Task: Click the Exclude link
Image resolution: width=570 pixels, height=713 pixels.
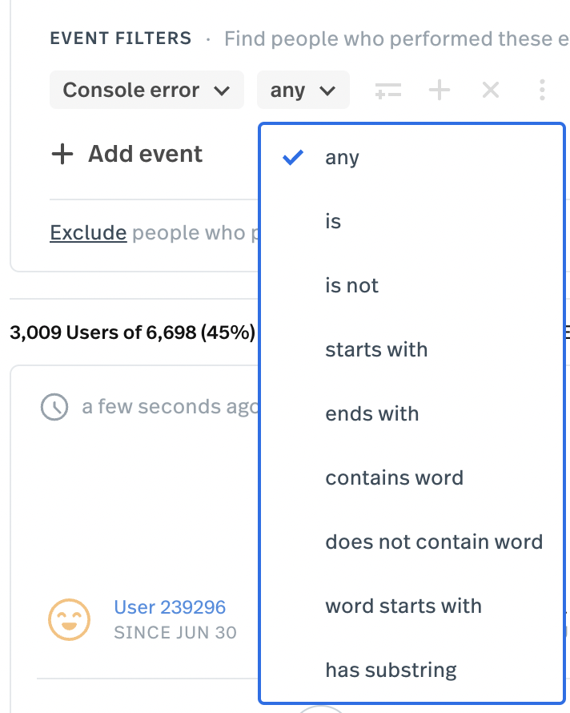Action: [88, 233]
